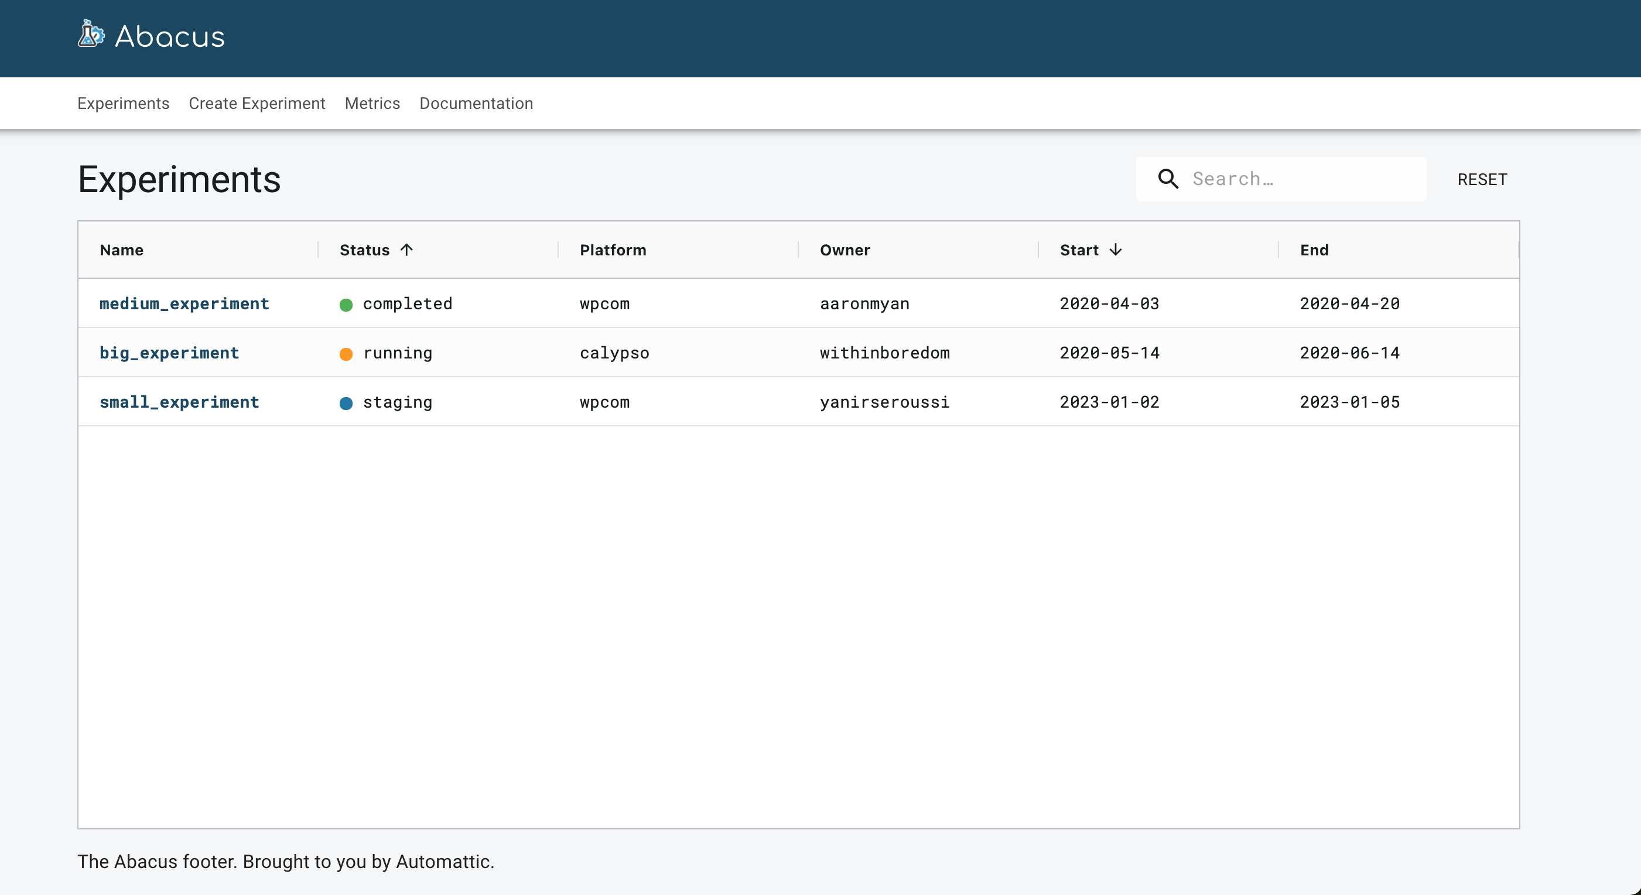Click the start date '2023-01-02'
Image resolution: width=1641 pixels, height=895 pixels.
pyautogui.click(x=1110, y=402)
